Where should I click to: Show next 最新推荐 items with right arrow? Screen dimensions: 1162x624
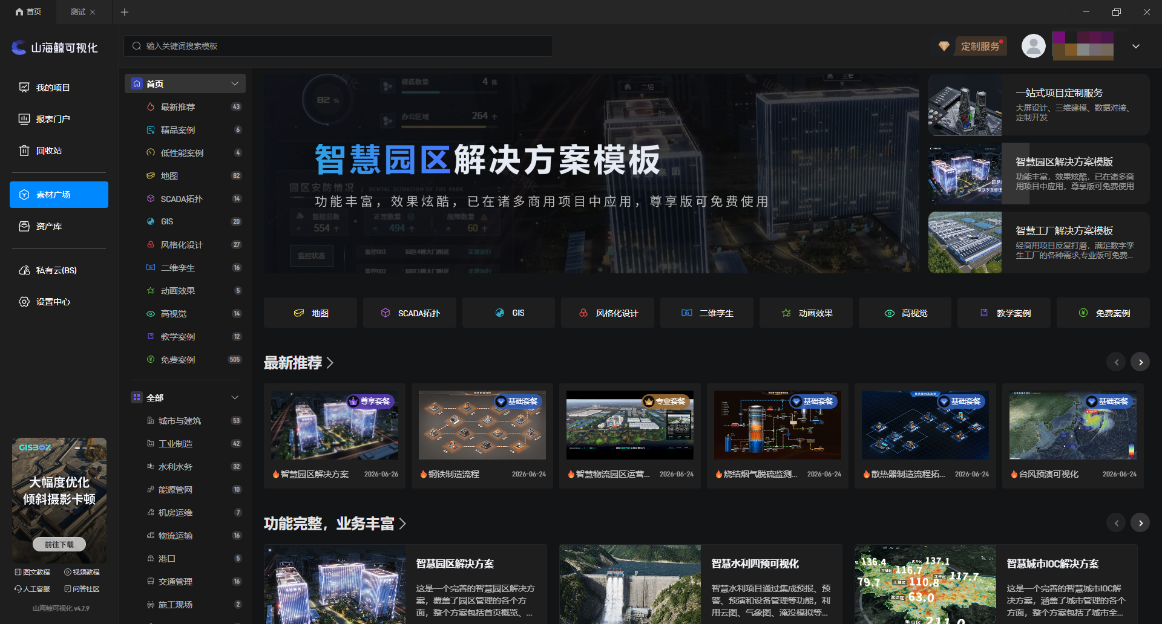[1140, 362]
